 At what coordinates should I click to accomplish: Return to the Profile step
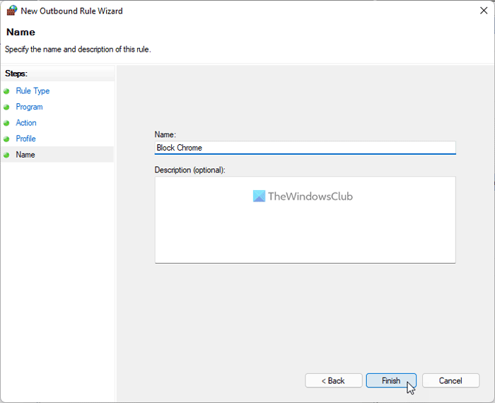[25, 139]
